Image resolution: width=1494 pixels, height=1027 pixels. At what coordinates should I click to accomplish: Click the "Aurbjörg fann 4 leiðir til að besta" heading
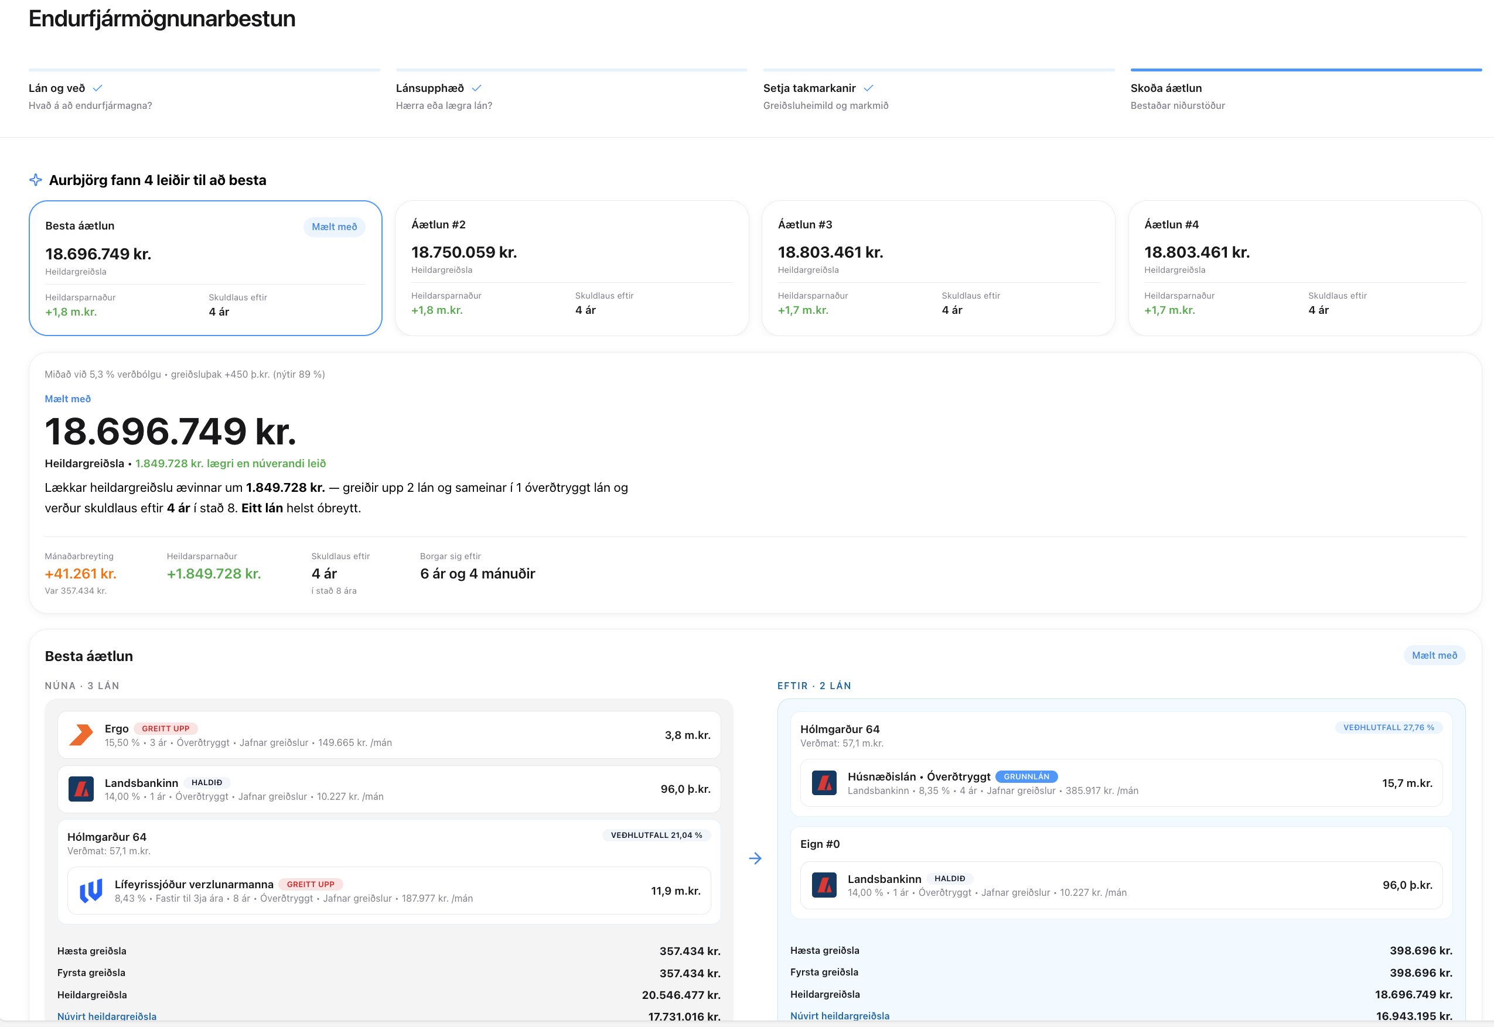pos(158,180)
